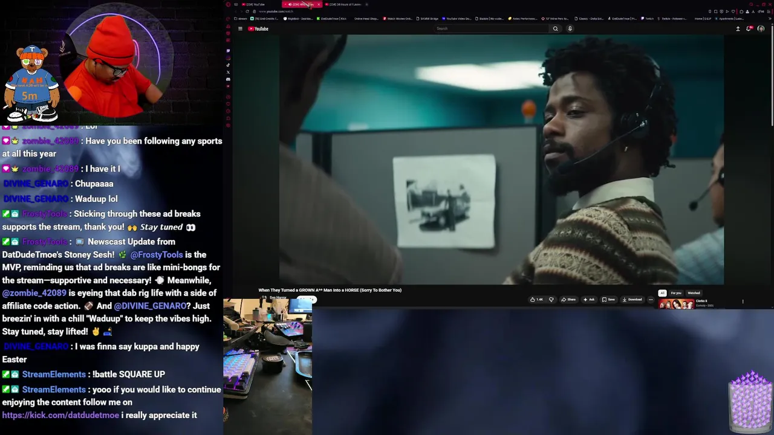
Task: Click the AI icon in the browser toolbar
Action: 761,11
